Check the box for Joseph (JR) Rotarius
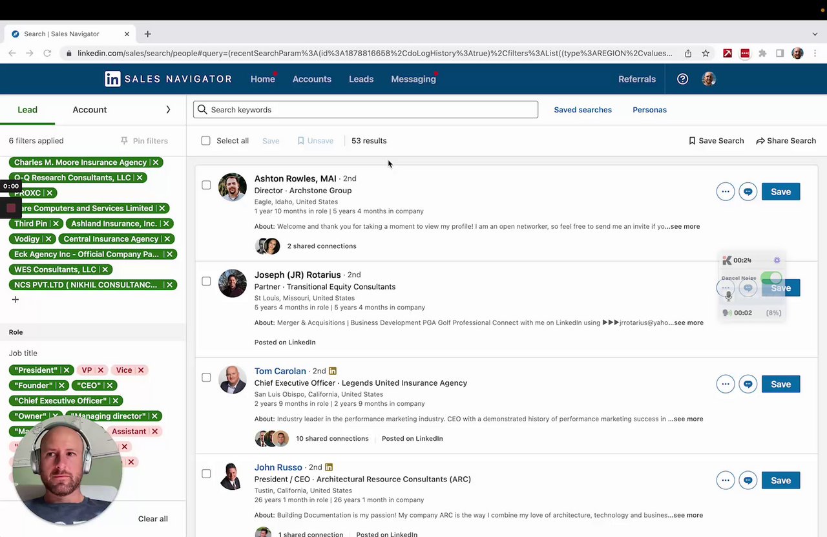The width and height of the screenshot is (827, 537). pos(206,282)
